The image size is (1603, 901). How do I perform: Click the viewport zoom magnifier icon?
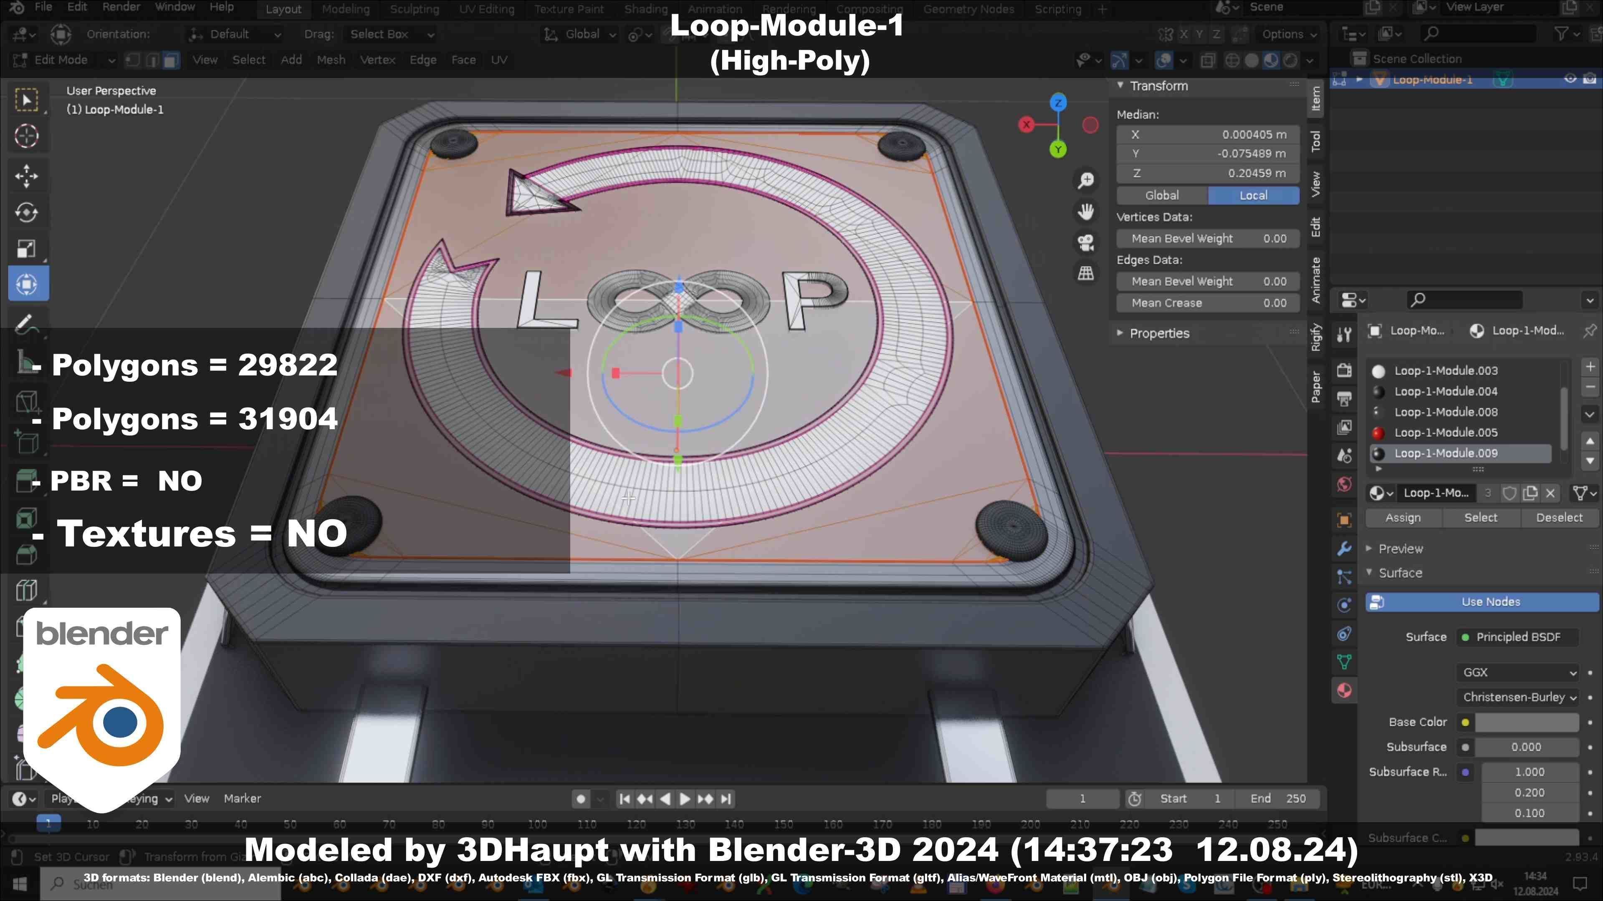pos(1086,180)
